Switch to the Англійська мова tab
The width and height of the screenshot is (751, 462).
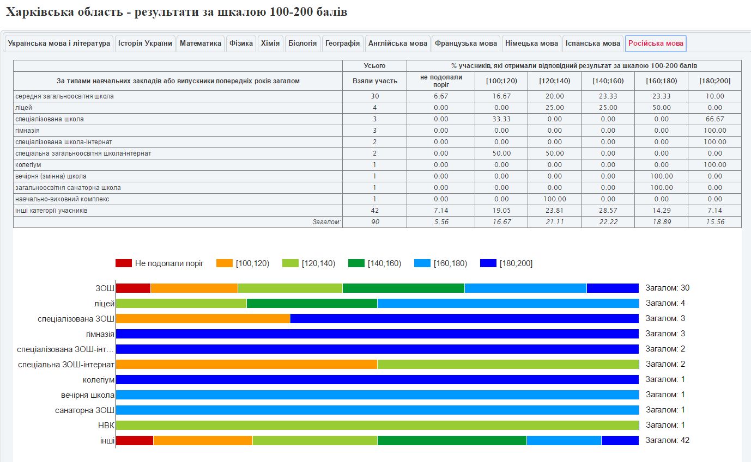(x=397, y=44)
